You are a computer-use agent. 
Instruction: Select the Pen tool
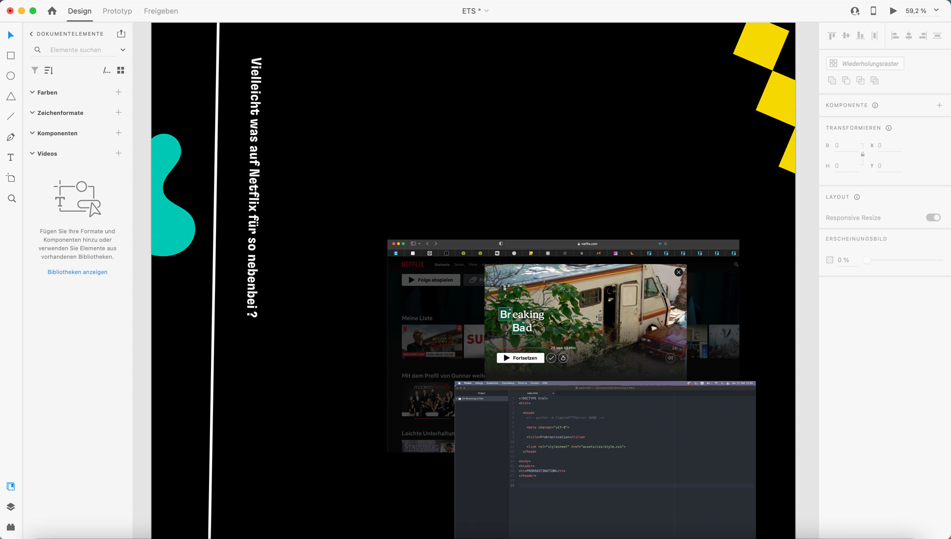pyautogui.click(x=10, y=137)
